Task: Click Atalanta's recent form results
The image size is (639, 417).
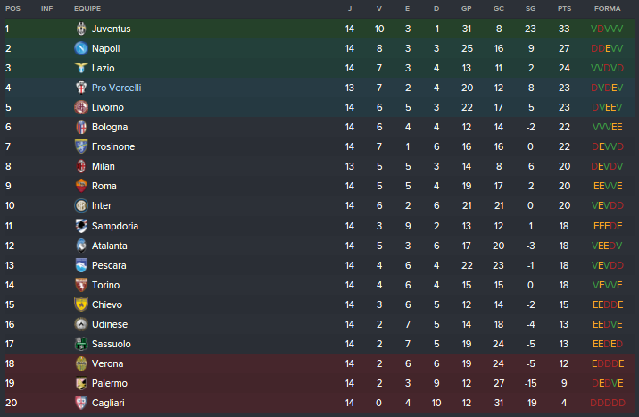Action: pyautogui.click(x=607, y=246)
